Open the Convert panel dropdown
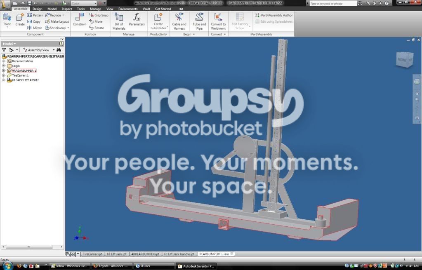This screenshot has width=422, height=270. pyautogui.click(x=218, y=34)
